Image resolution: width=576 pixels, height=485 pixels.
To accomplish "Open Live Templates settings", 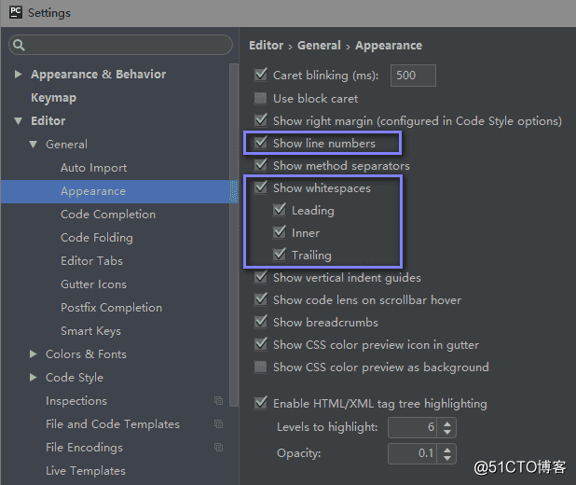I will (x=86, y=471).
